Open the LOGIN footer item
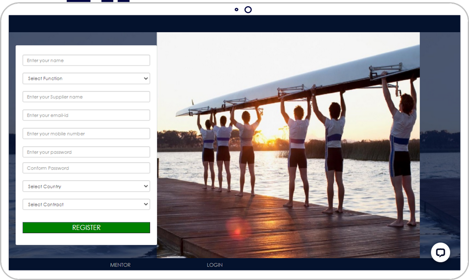The image size is (469, 280). (x=215, y=265)
